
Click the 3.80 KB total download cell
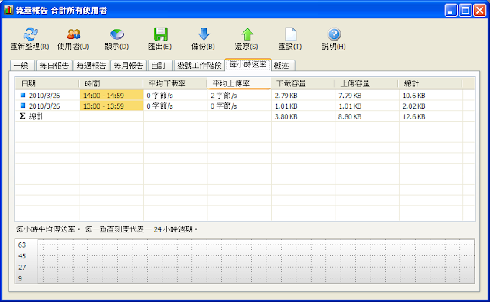(x=303, y=116)
